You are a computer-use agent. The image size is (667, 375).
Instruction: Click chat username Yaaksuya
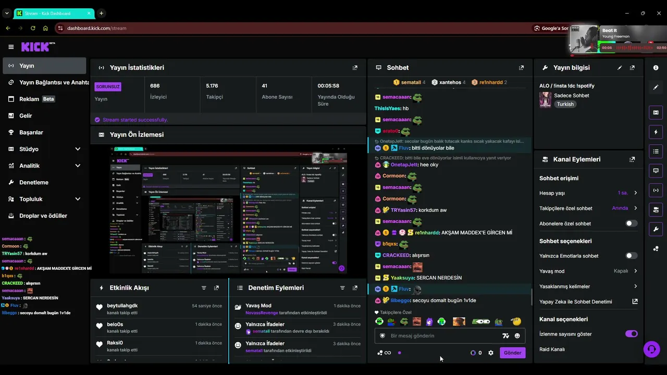(402, 278)
